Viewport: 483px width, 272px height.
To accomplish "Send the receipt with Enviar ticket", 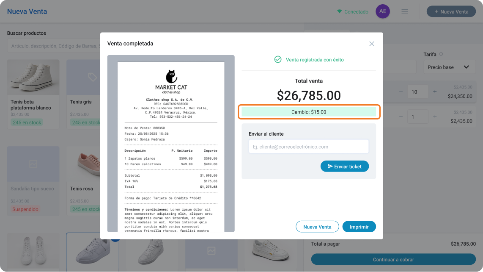I will coord(344,167).
